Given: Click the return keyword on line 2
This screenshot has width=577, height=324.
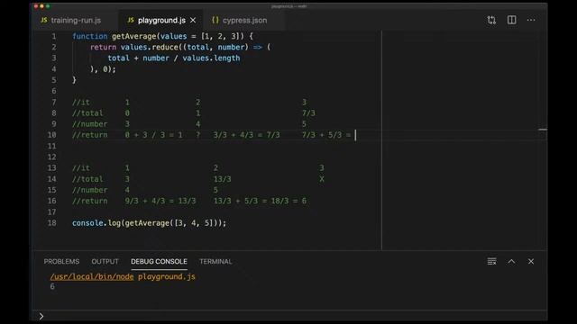Looking at the screenshot, I should pyautogui.click(x=103, y=48).
